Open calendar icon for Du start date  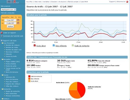pyautogui.click(x=18, y=20)
